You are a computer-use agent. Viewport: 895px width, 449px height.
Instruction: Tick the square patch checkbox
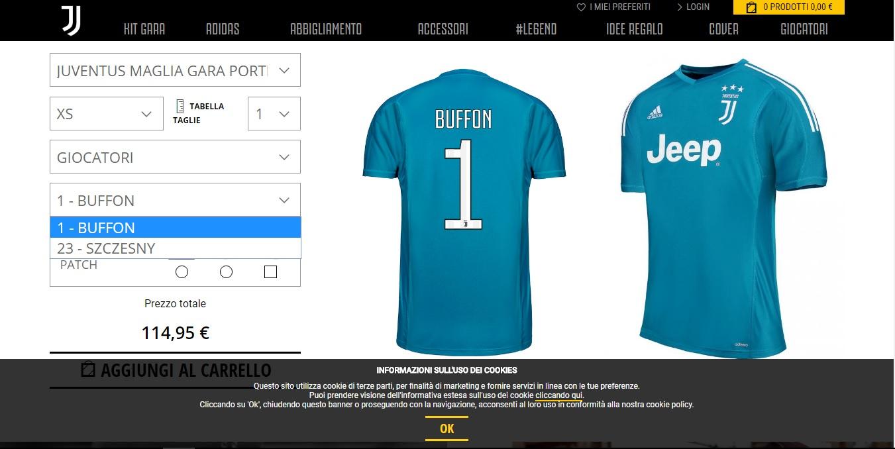click(x=270, y=272)
